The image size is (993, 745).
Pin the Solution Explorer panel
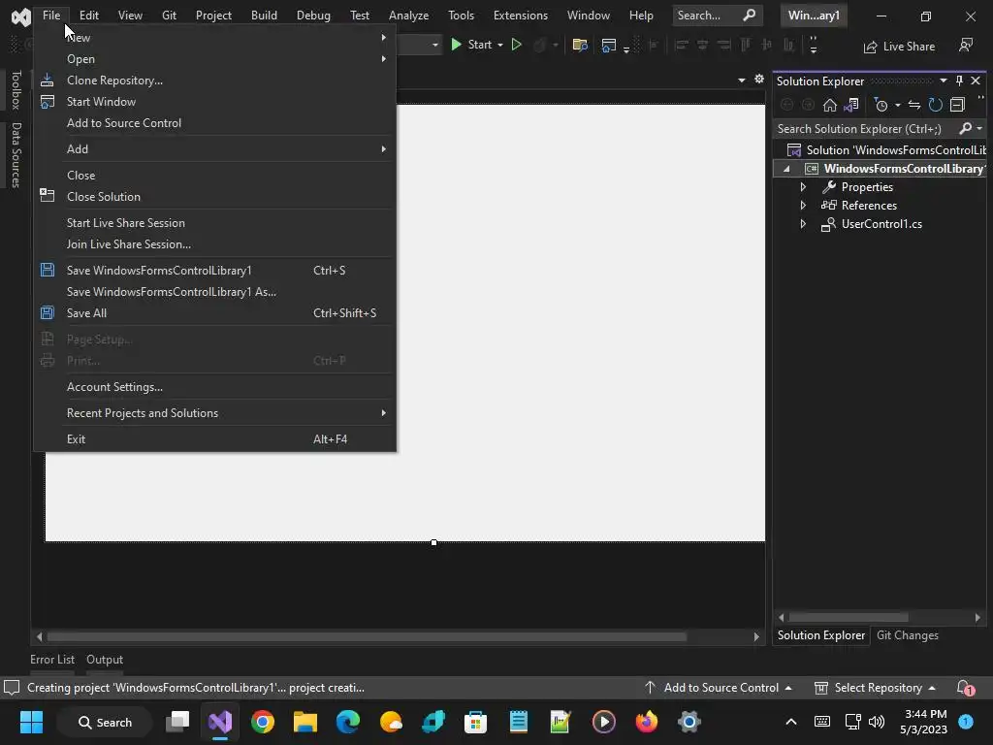tap(959, 81)
